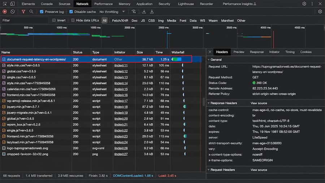
Task: View source of Request Headers
Action: click(259, 170)
